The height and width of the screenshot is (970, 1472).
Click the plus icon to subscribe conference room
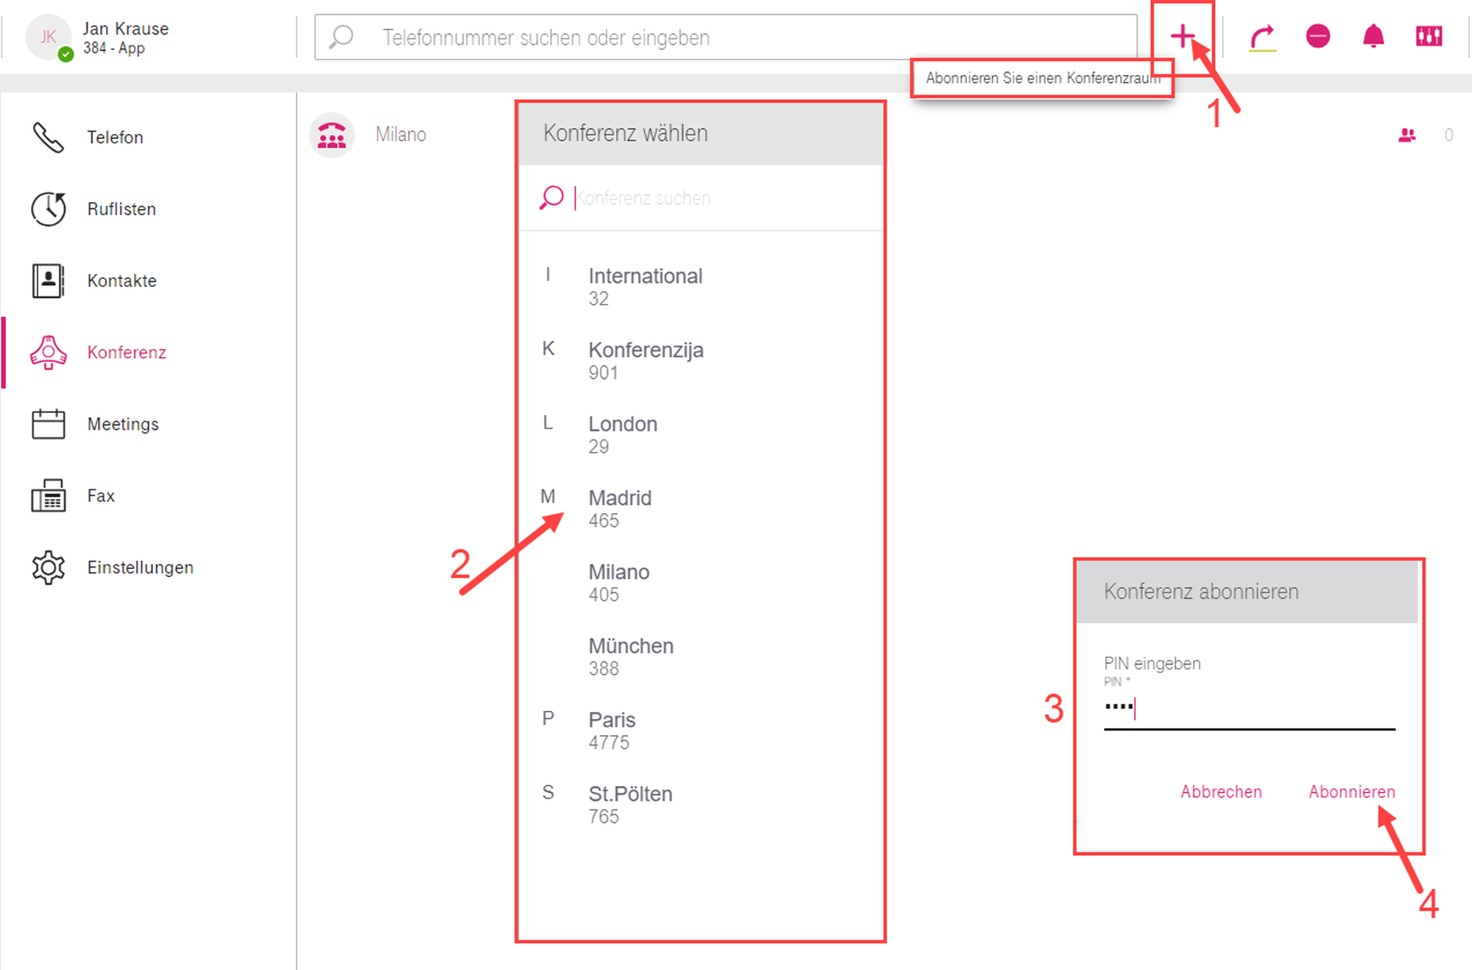pos(1182,36)
